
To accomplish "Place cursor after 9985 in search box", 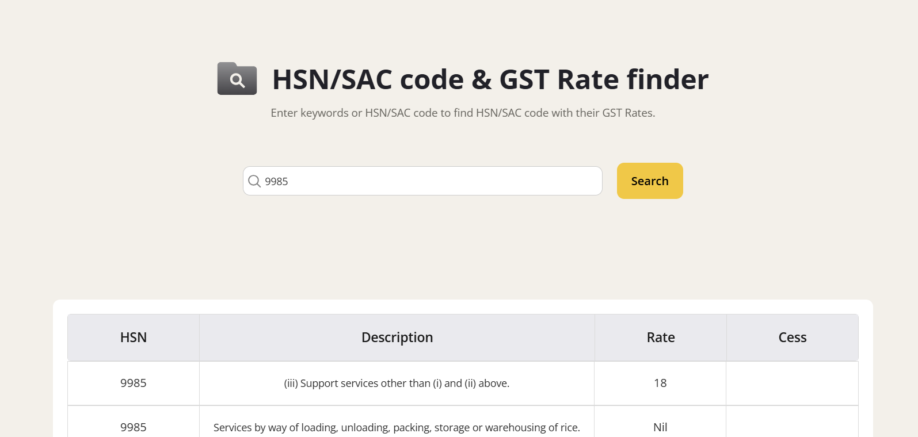I will pyautogui.click(x=290, y=181).
